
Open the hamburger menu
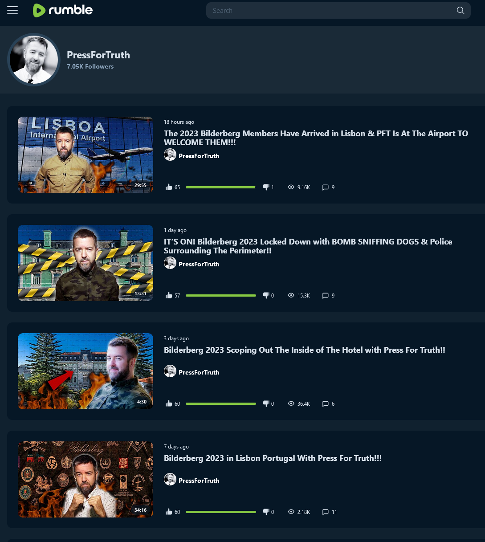(x=12, y=10)
